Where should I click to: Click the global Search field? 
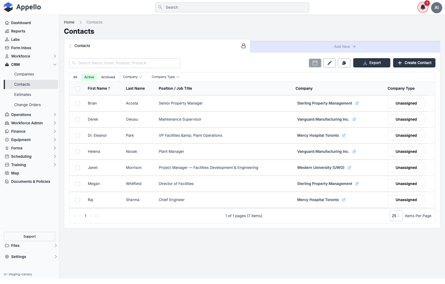[232, 7]
